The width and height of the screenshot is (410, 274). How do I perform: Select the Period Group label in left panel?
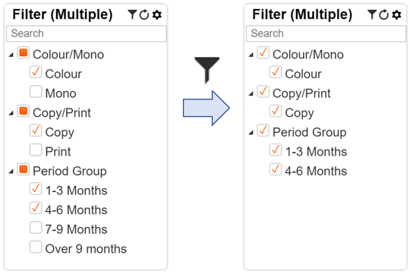[70, 172]
